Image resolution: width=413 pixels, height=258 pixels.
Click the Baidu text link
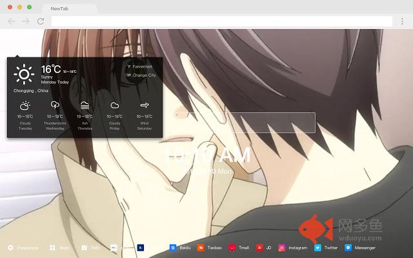(185, 248)
